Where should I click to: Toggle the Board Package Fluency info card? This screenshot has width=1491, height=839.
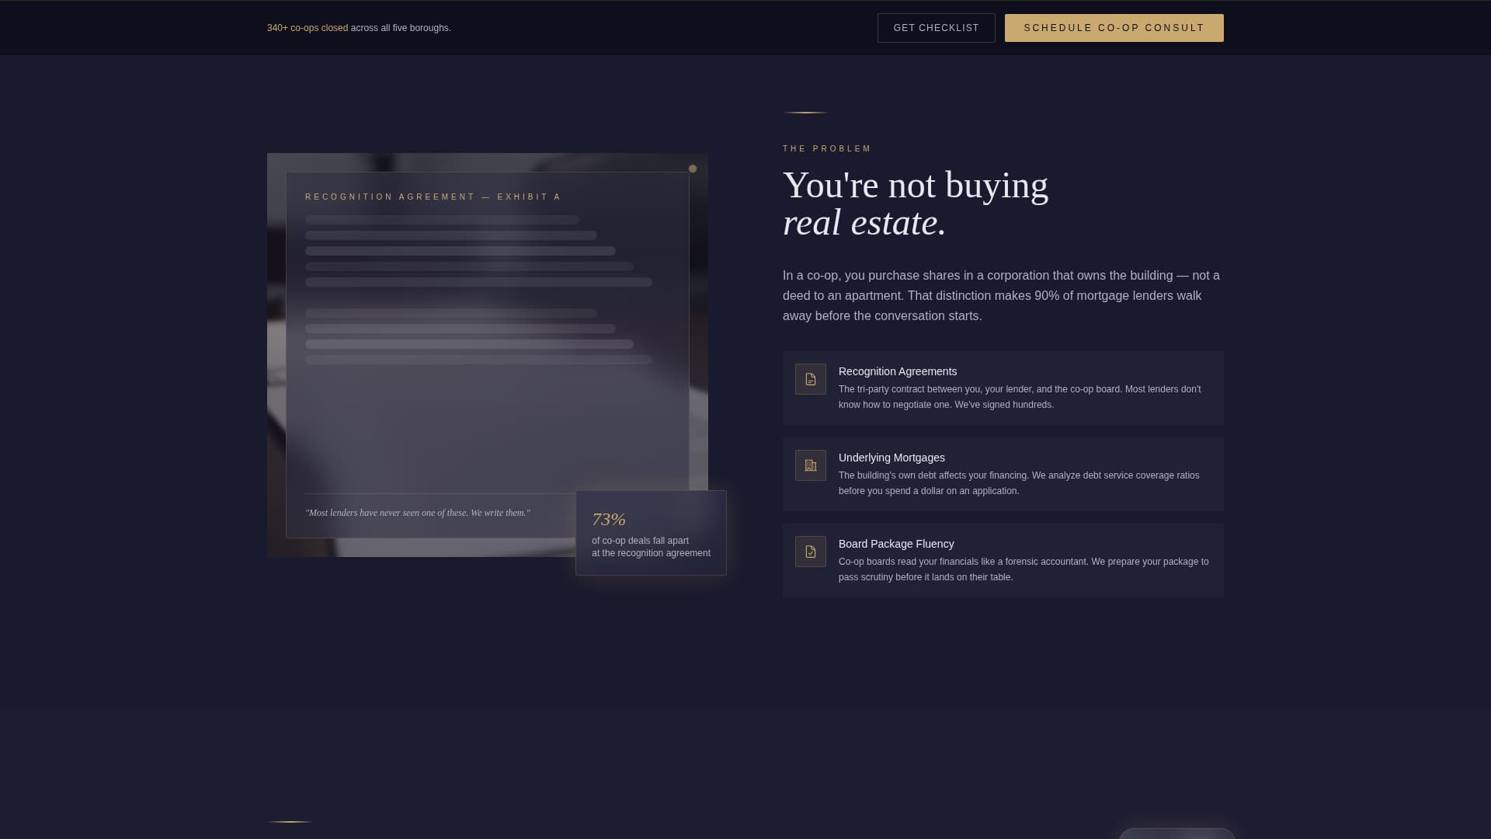pos(1003,560)
